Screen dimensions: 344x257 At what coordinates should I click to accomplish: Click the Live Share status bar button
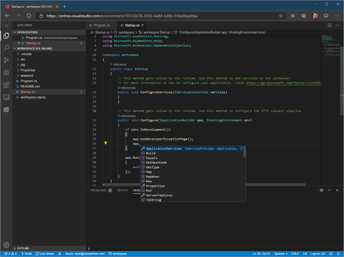coord(45,254)
